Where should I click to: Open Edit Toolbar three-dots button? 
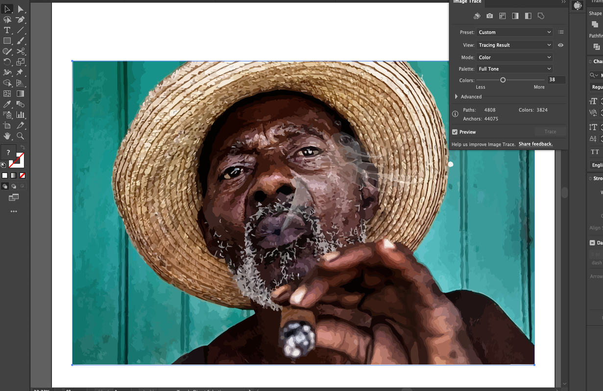(x=14, y=212)
